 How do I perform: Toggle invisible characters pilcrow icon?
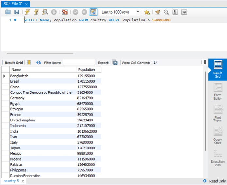coord(175,12)
